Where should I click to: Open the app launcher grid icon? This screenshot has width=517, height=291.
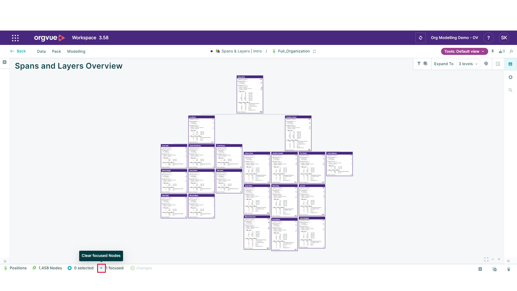(15, 38)
